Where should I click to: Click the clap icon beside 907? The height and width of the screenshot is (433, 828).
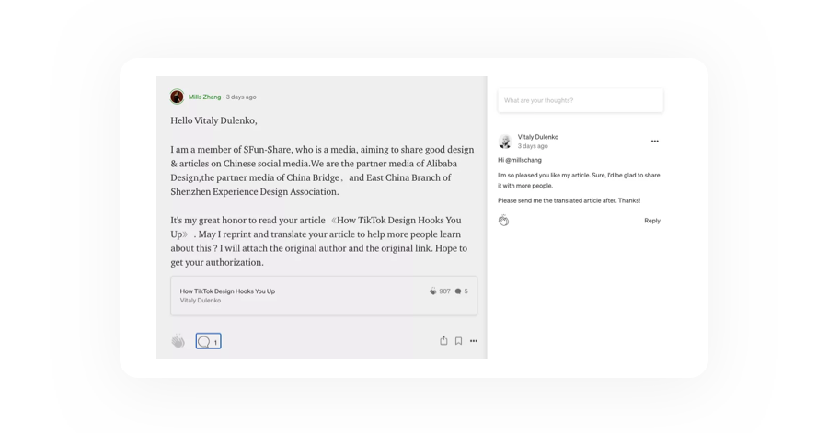click(x=432, y=291)
